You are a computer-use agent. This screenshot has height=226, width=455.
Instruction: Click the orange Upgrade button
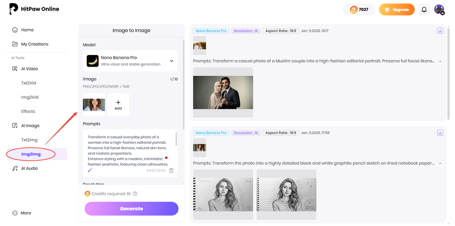point(396,10)
